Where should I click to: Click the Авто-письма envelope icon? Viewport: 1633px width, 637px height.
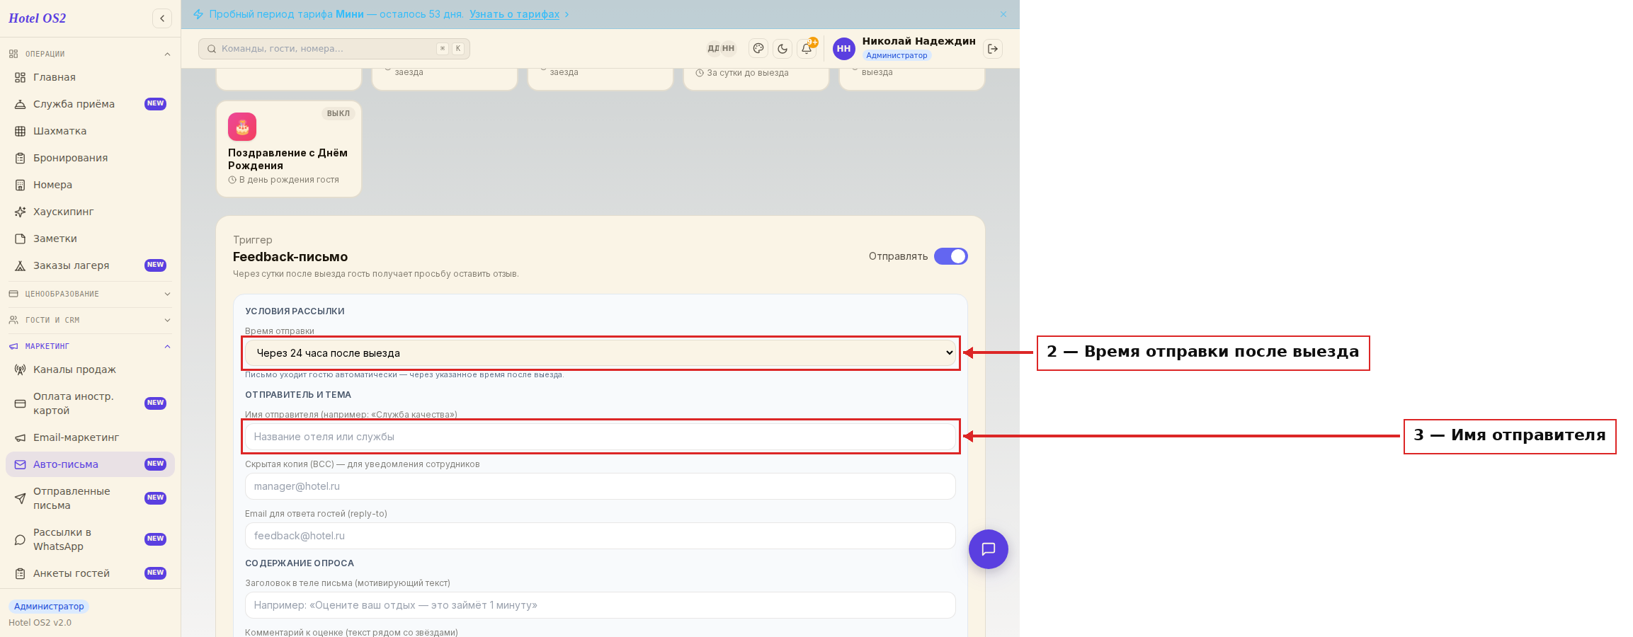[21, 464]
